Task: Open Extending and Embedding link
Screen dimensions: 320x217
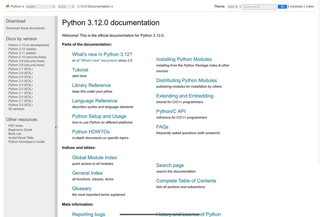Action: (185, 96)
